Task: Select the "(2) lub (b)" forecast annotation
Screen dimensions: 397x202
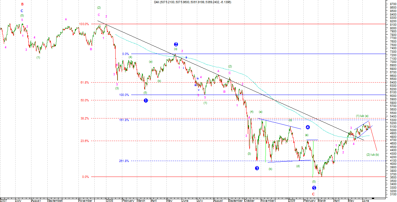Action: pos(373,155)
